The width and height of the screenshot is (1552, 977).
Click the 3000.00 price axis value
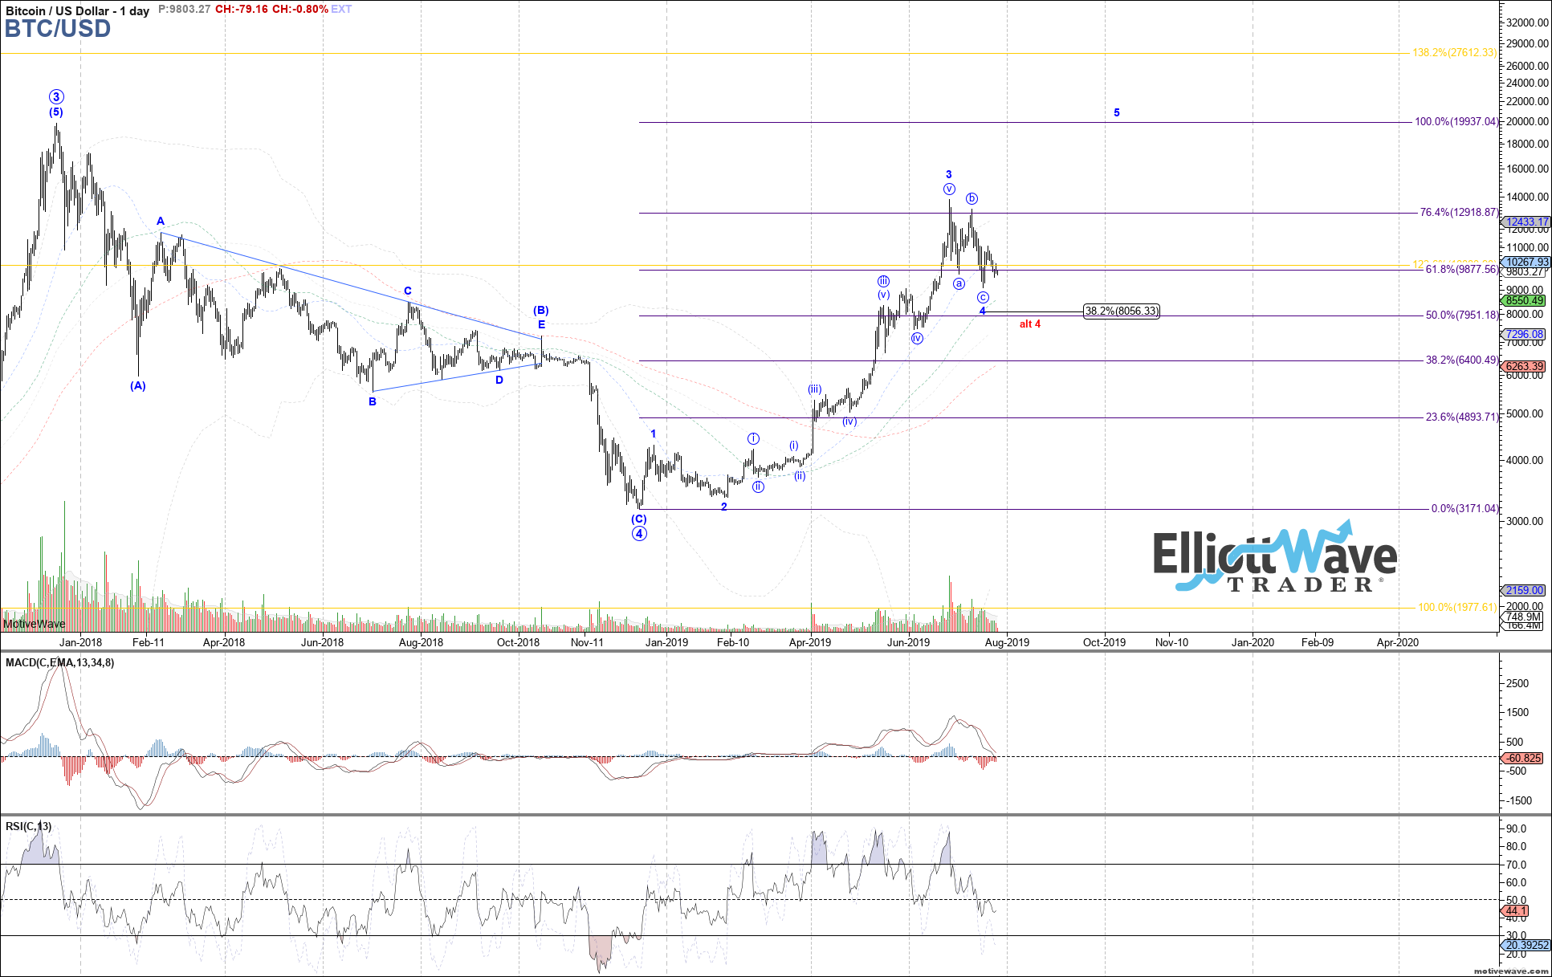(1526, 521)
